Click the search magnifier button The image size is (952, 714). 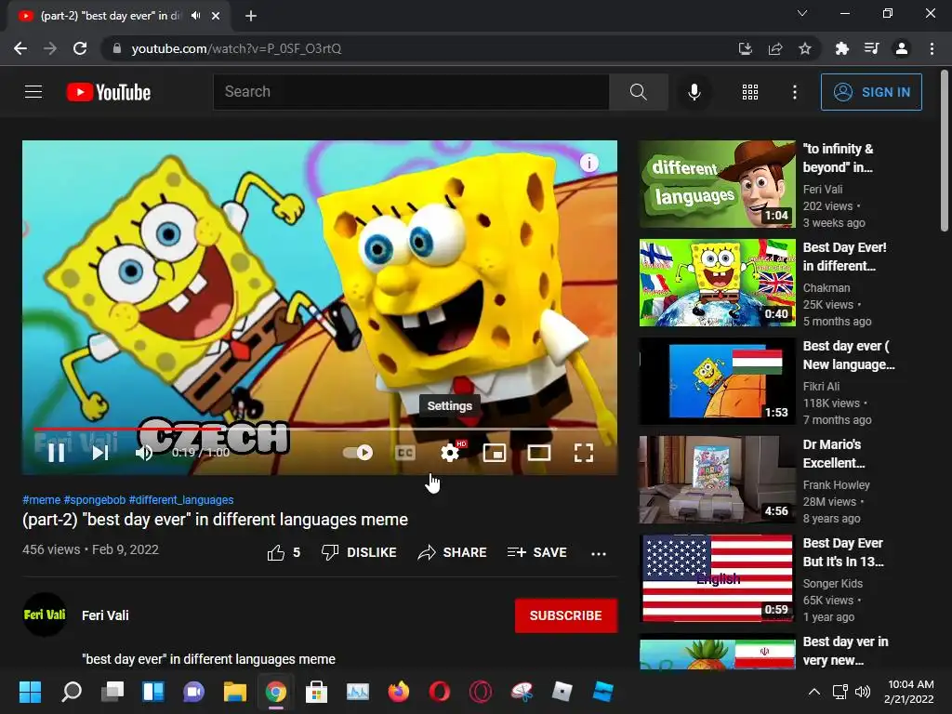(638, 92)
